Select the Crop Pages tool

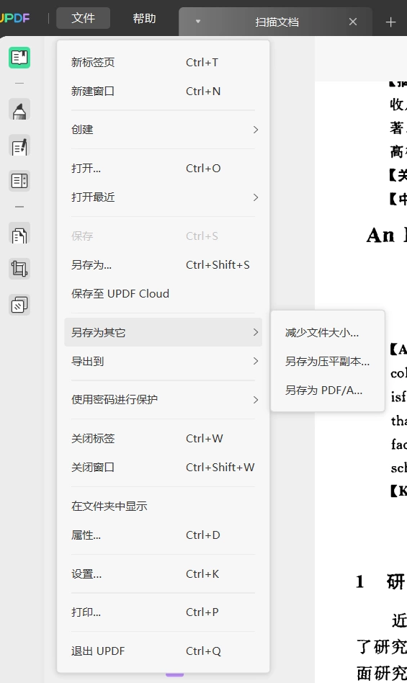click(19, 268)
